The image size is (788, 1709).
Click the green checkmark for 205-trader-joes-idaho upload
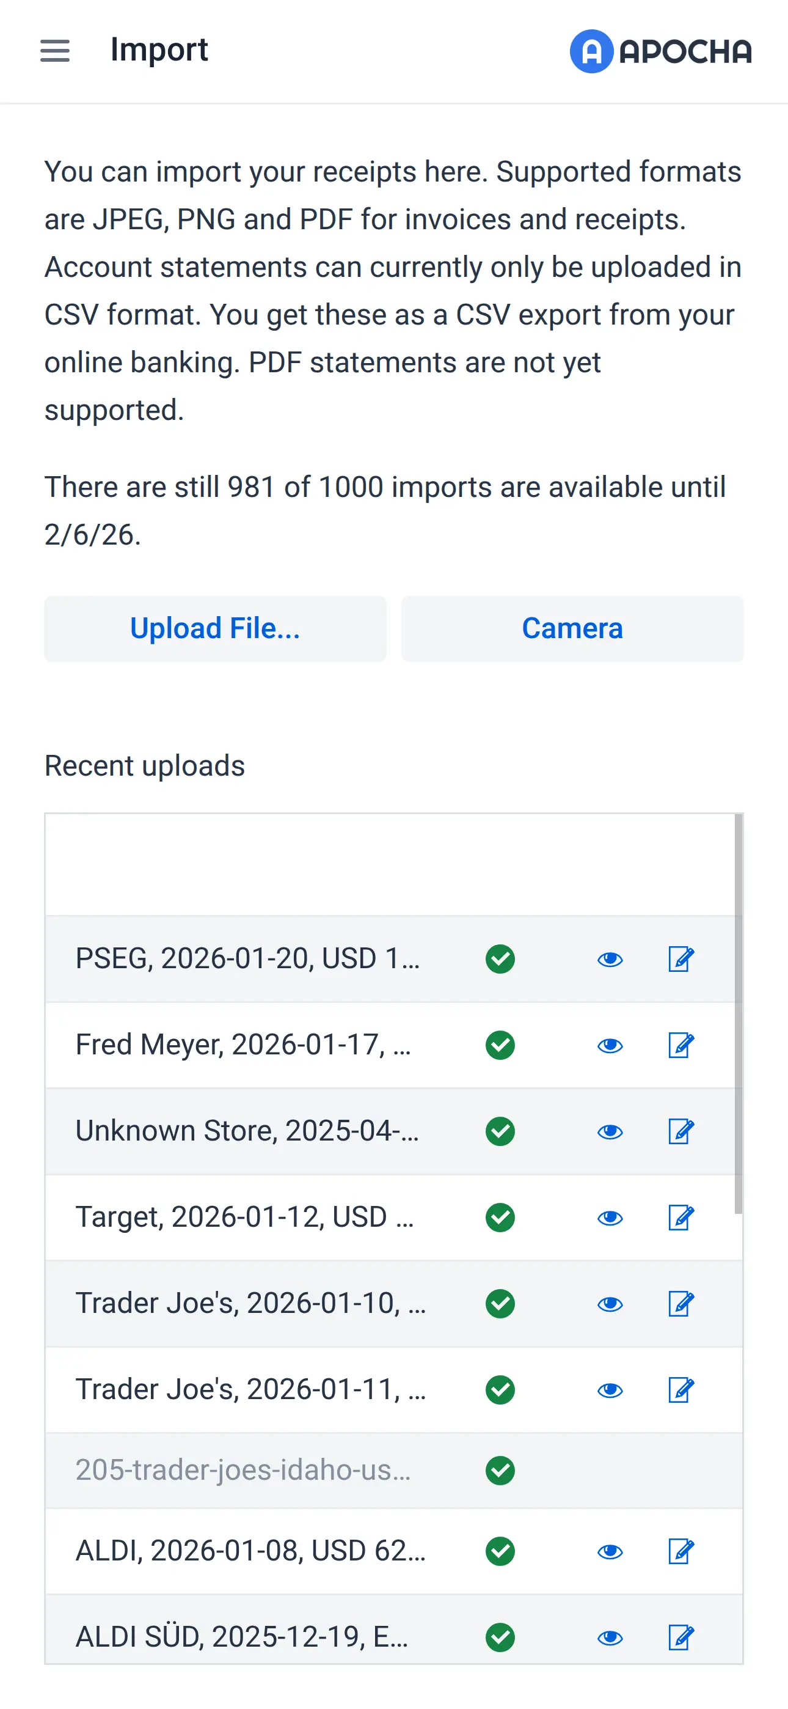click(500, 1470)
